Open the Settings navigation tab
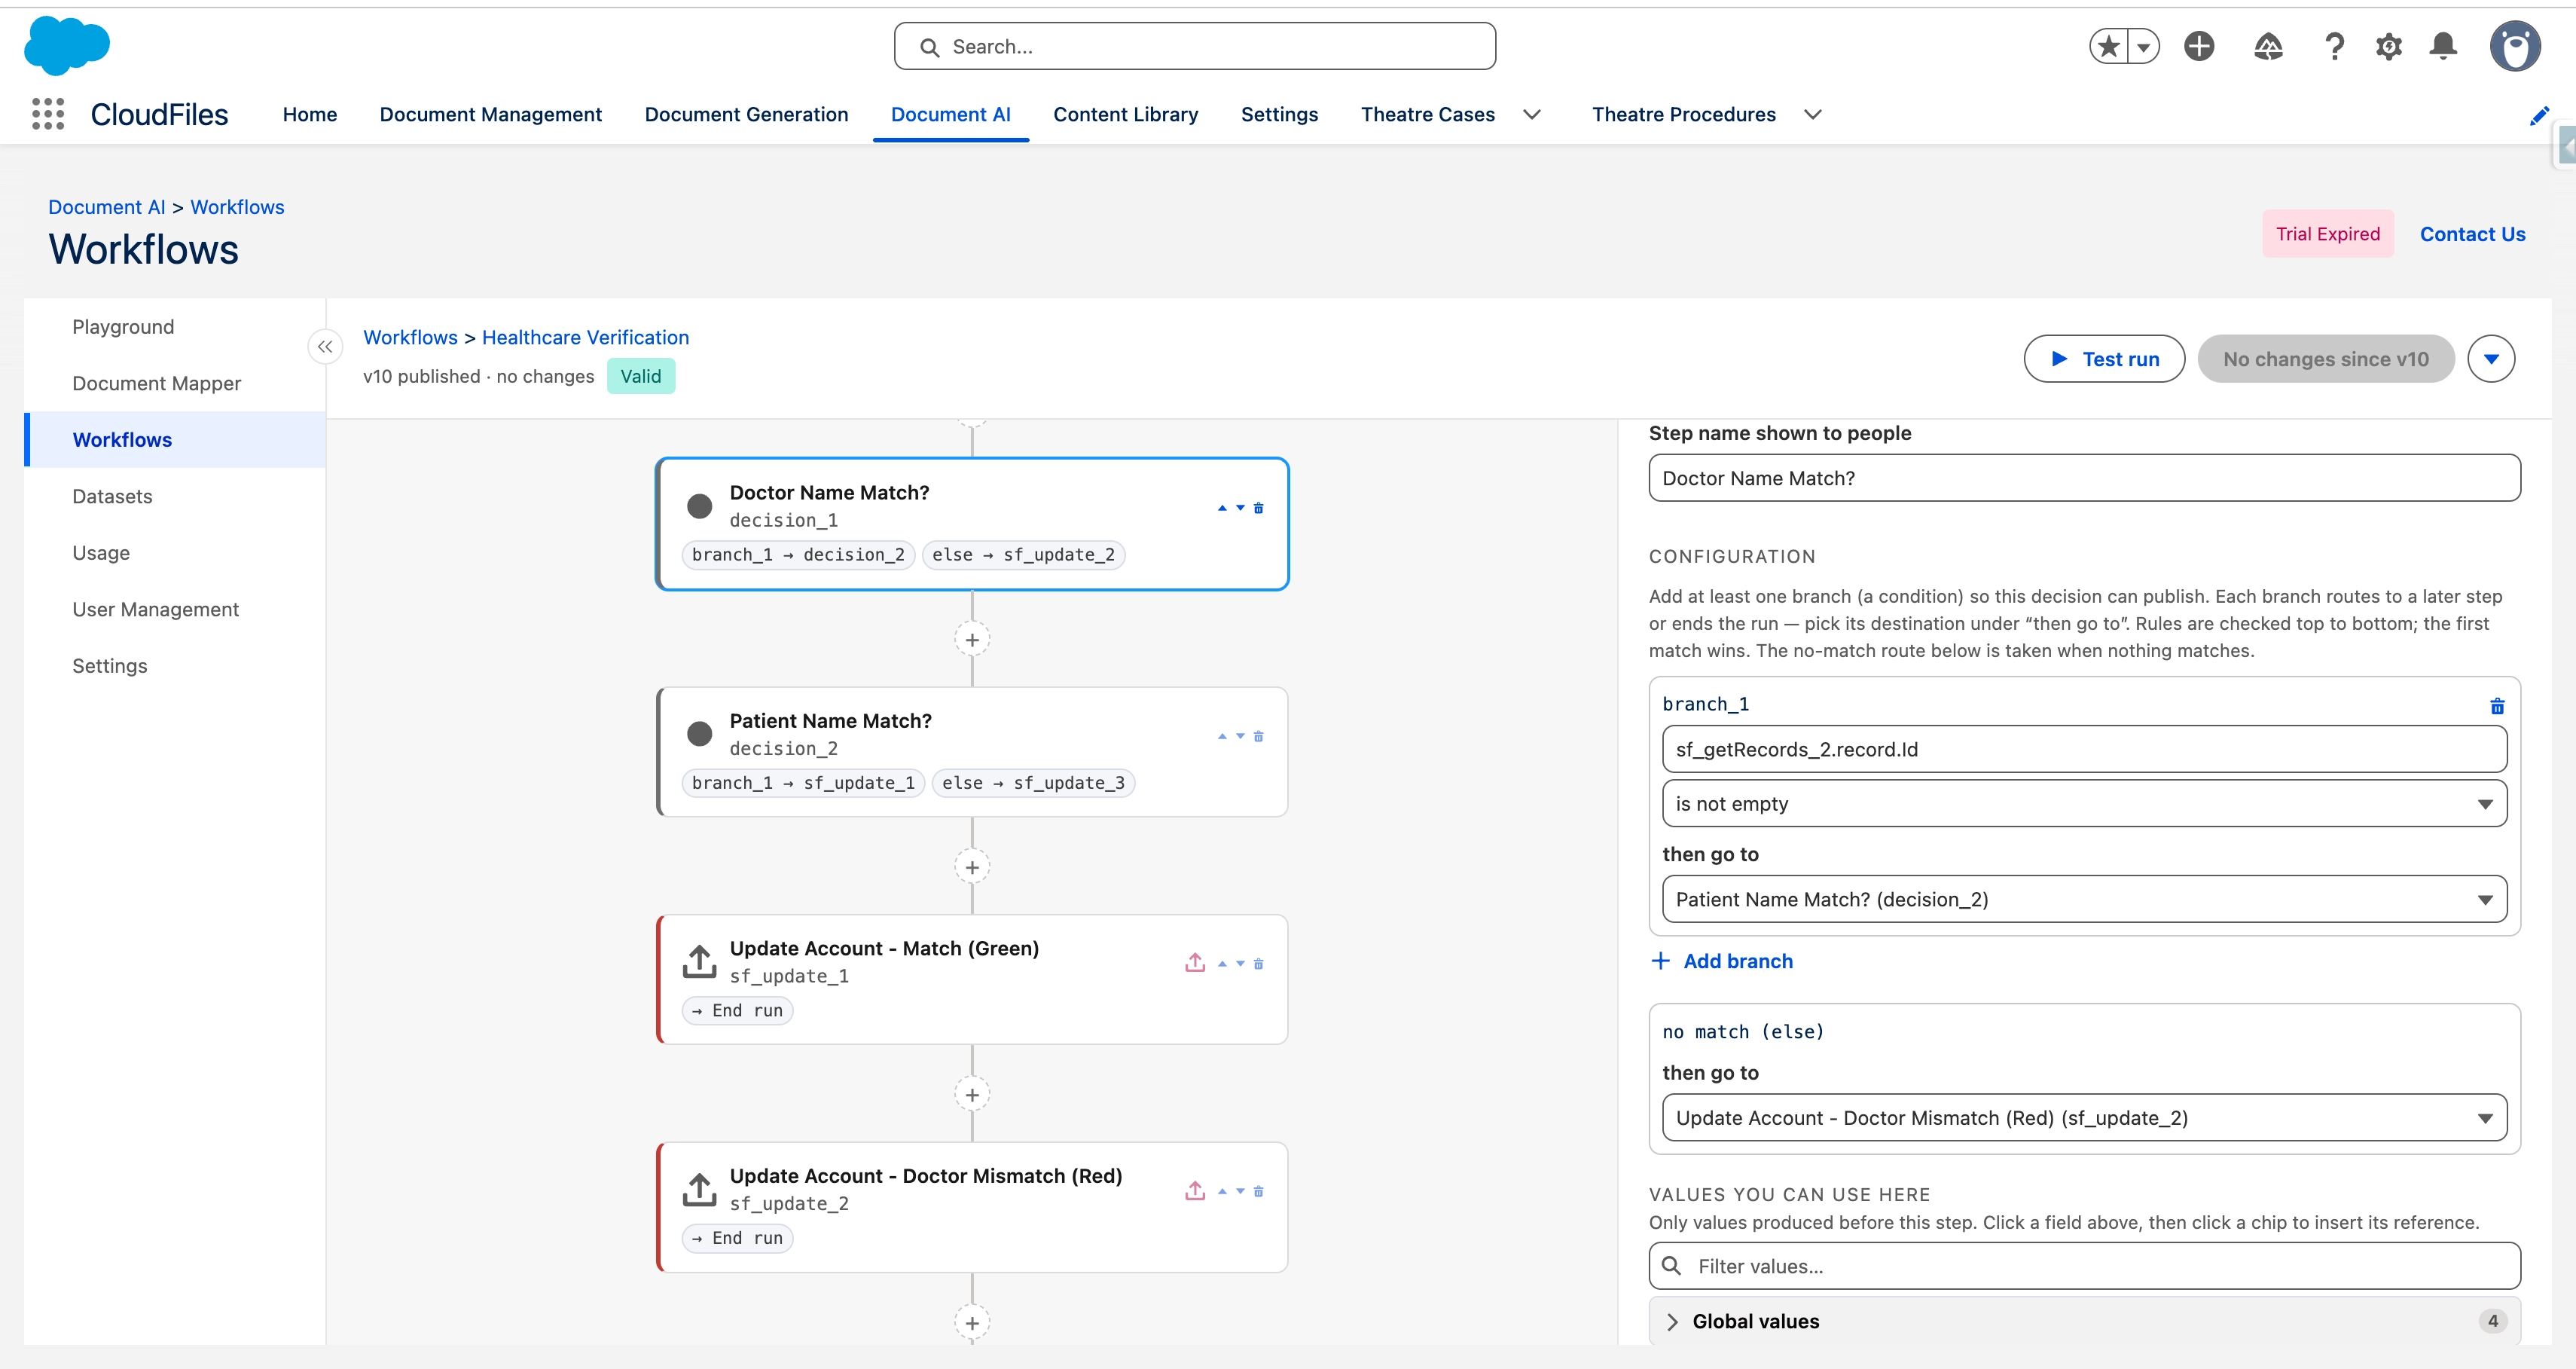The image size is (2576, 1369). click(x=1279, y=115)
